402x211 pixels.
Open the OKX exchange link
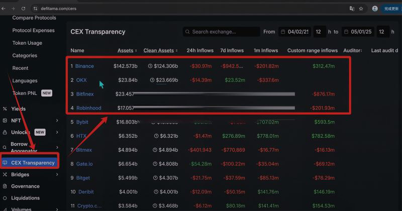(x=81, y=80)
